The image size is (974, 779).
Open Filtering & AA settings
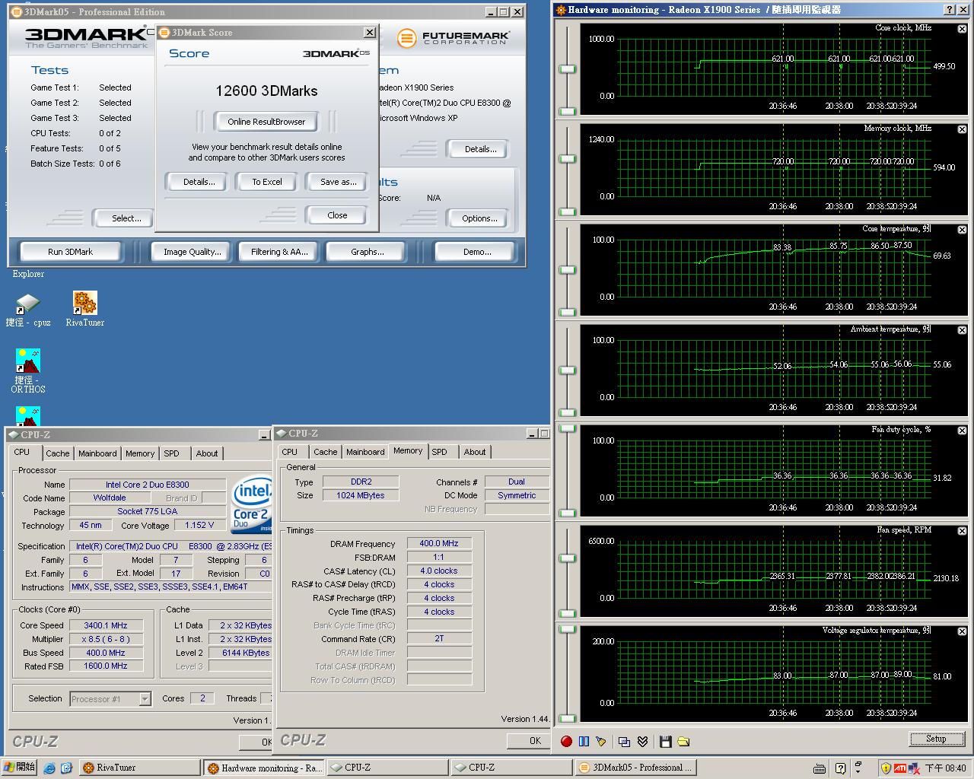click(279, 252)
